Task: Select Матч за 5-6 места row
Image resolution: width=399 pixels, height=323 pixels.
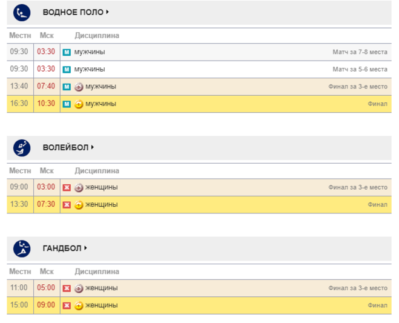Action: 199,69
